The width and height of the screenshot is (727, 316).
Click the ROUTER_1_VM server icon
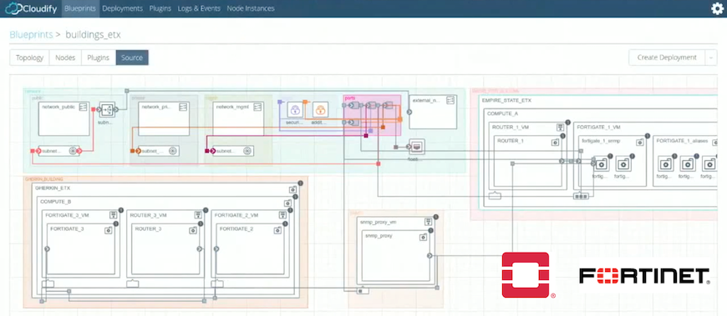pyautogui.click(x=560, y=128)
